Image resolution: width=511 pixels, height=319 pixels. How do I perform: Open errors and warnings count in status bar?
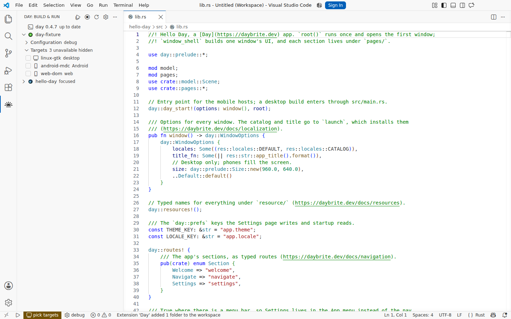pos(101,315)
